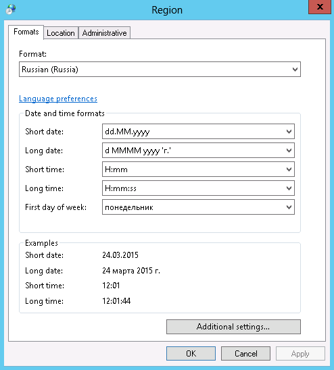This screenshot has height=370, width=334.
Task: Click the Examples group heading
Action: (x=41, y=243)
